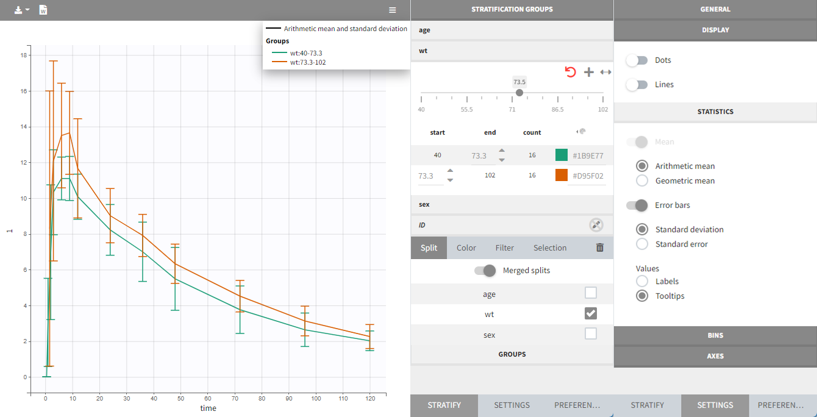Click the orange #D95F02 color swatch

pos(562,175)
